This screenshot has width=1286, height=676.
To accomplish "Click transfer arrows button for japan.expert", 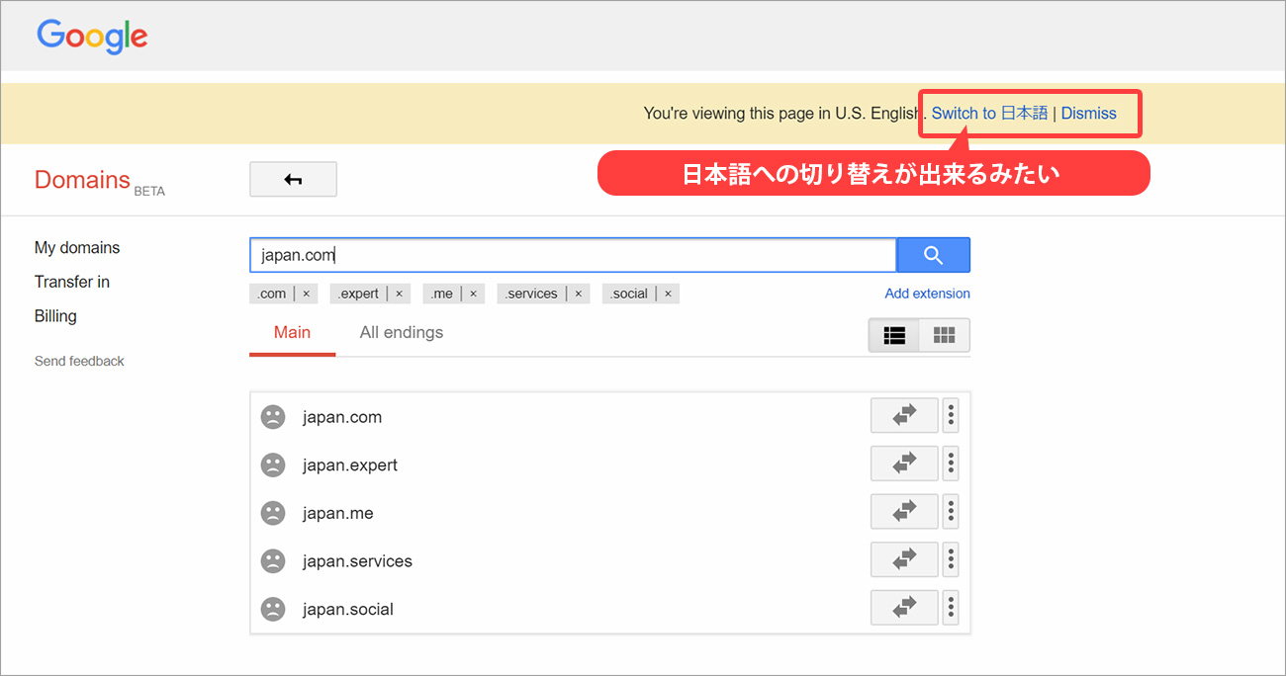I will [904, 464].
